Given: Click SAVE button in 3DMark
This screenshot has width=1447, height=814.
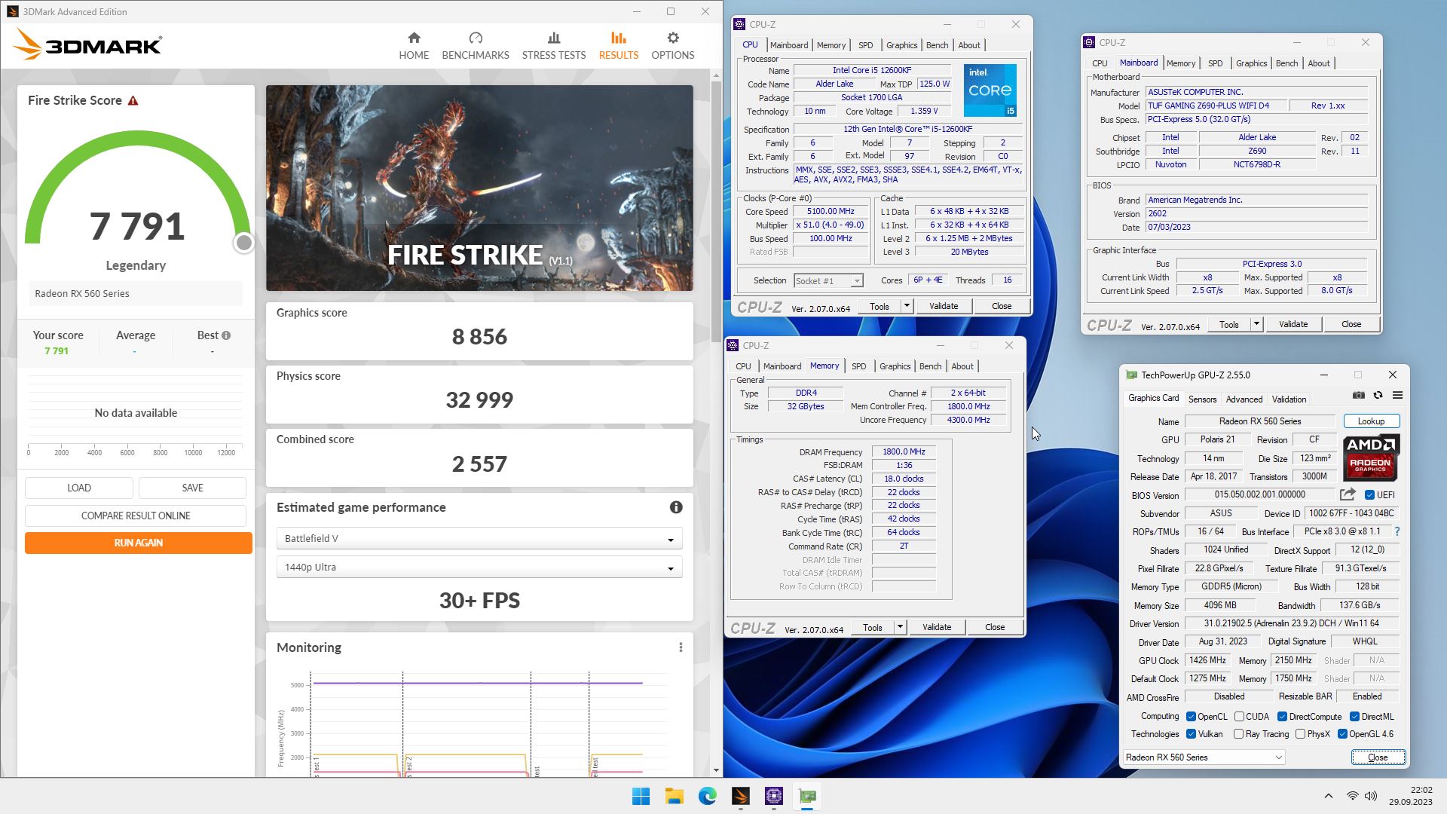Looking at the screenshot, I should pos(192,488).
